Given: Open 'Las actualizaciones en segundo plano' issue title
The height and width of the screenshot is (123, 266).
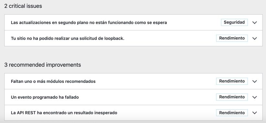Looking at the screenshot, I should click(89, 23).
